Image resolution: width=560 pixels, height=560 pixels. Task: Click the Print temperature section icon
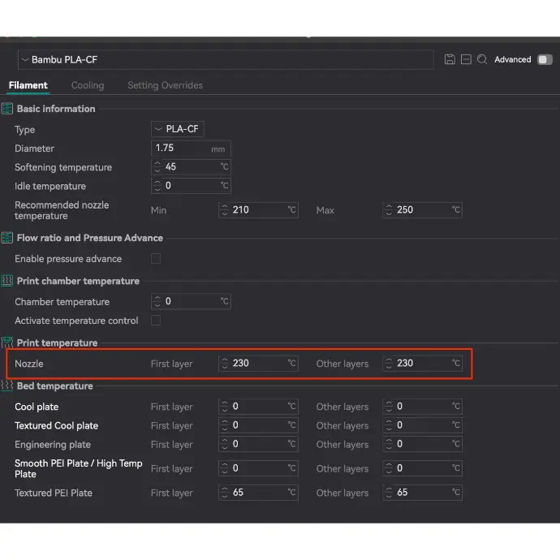[x=7, y=342]
